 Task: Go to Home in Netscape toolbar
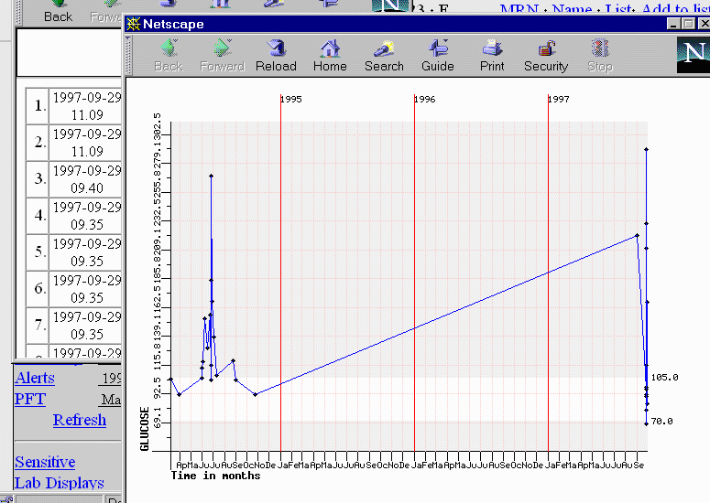tap(330, 55)
